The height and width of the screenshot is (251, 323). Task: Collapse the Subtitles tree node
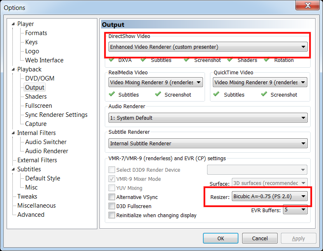click(14, 169)
